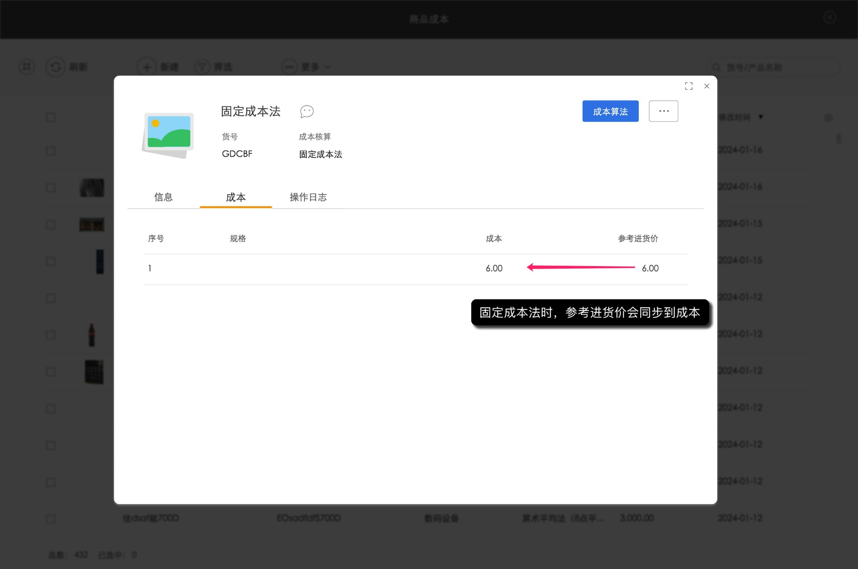
Task: Select the 成本 tab
Action: tap(236, 197)
